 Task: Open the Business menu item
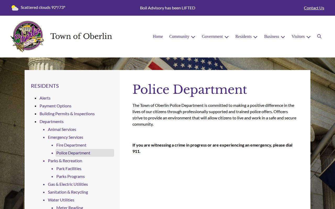(x=272, y=37)
